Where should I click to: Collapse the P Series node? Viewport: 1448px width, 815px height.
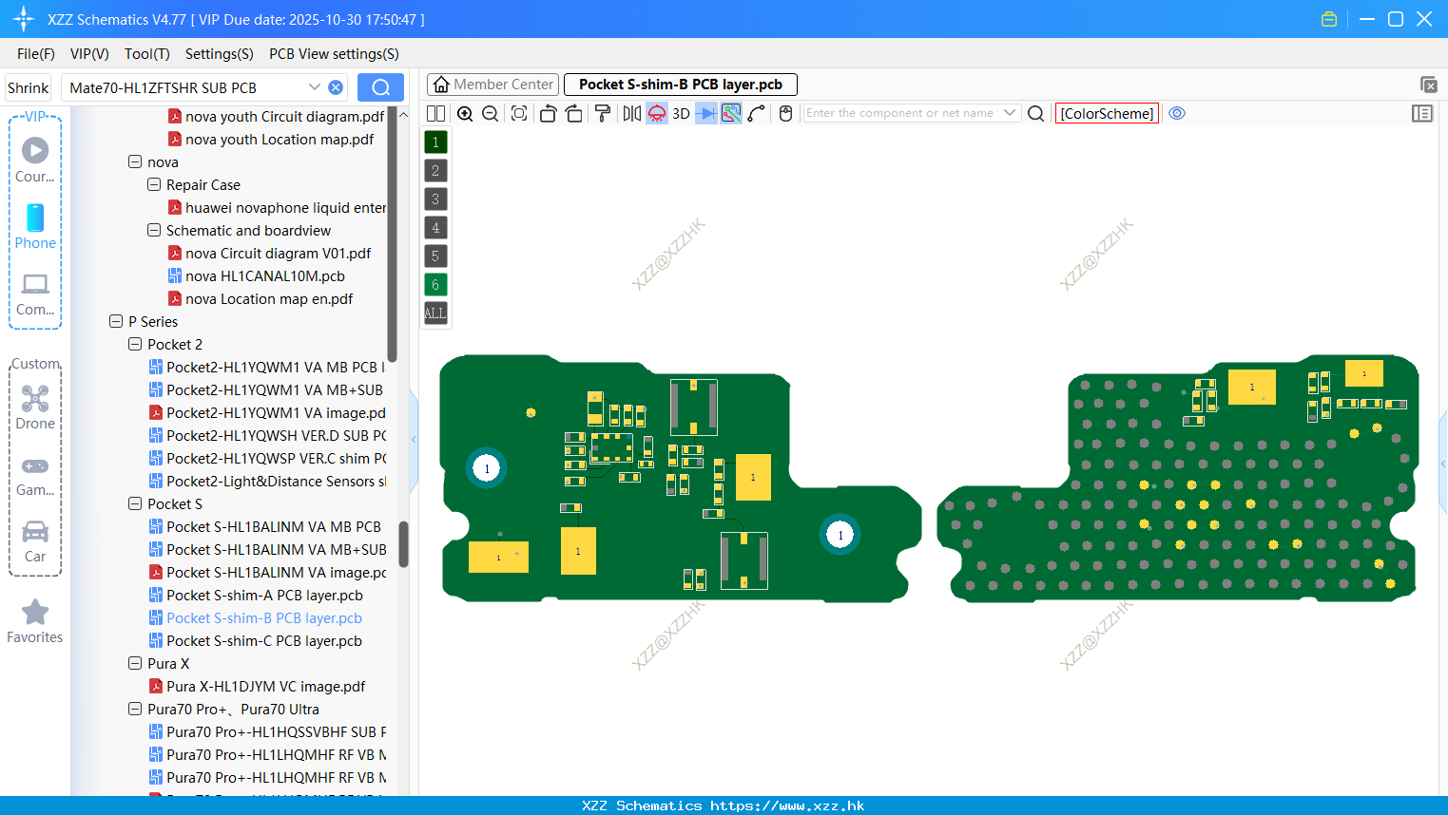point(116,322)
